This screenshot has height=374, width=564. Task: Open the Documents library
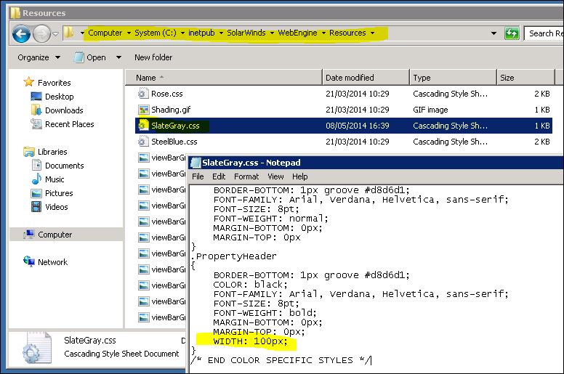(x=65, y=166)
